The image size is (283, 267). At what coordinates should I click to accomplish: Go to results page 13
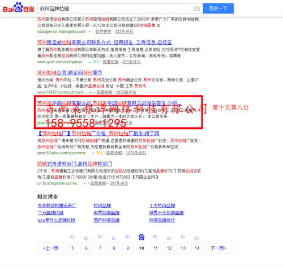coord(183,248)
